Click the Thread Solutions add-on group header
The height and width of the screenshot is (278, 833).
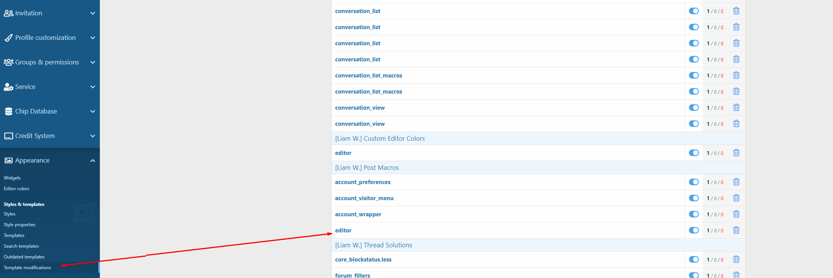[373, 245]
